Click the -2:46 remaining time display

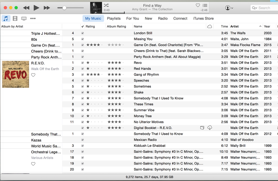point(204,10)
